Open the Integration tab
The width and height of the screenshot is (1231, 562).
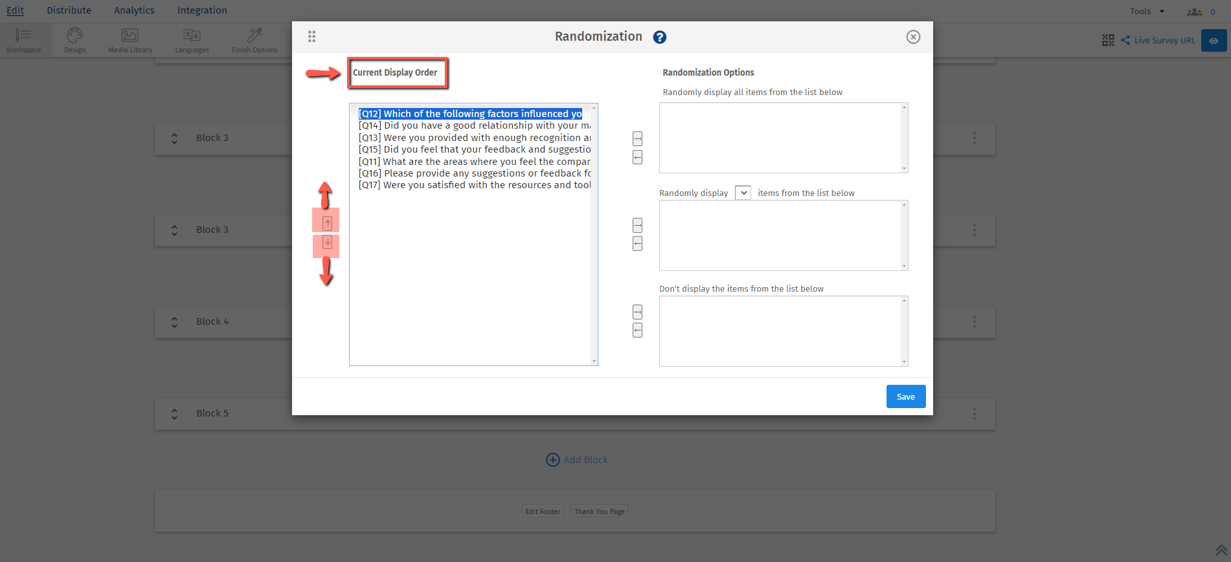tap(202, 10)
